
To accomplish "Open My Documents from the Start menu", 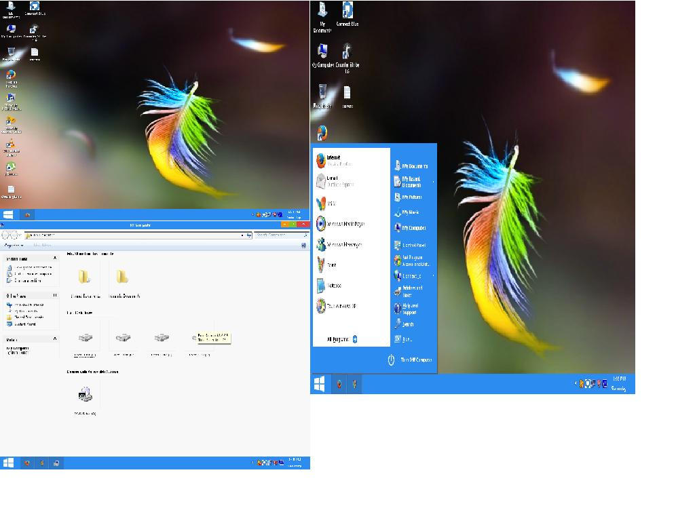I will point(413,166).
